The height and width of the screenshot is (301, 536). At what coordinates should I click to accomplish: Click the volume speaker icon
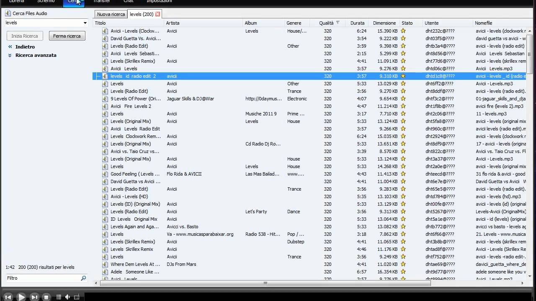(x=67, y=297)
